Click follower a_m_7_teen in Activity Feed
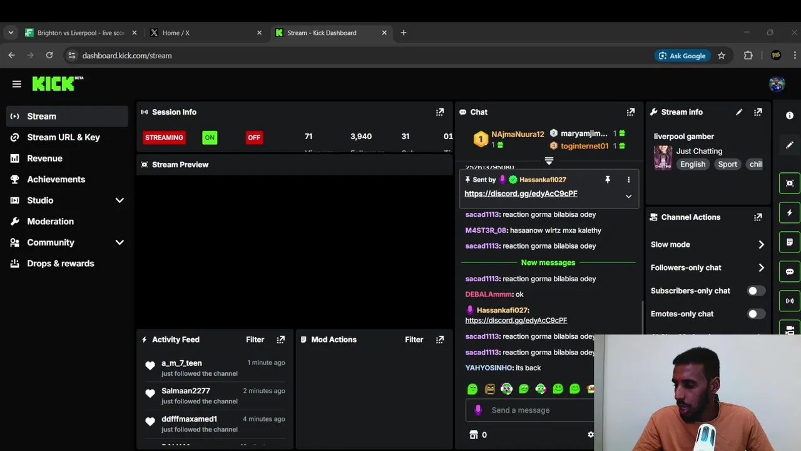The image size is (801, 451). pyautogui.click(x=181, y=363)
